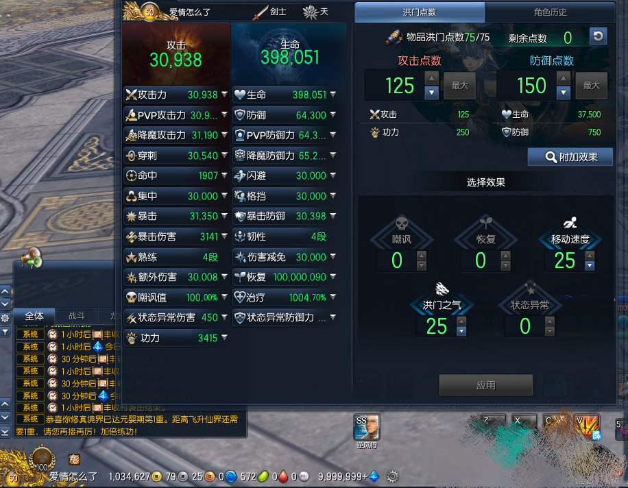Expand the 生命 stat dropdown arrow
This screenshot has height=488, width=628.
(333, 94)
